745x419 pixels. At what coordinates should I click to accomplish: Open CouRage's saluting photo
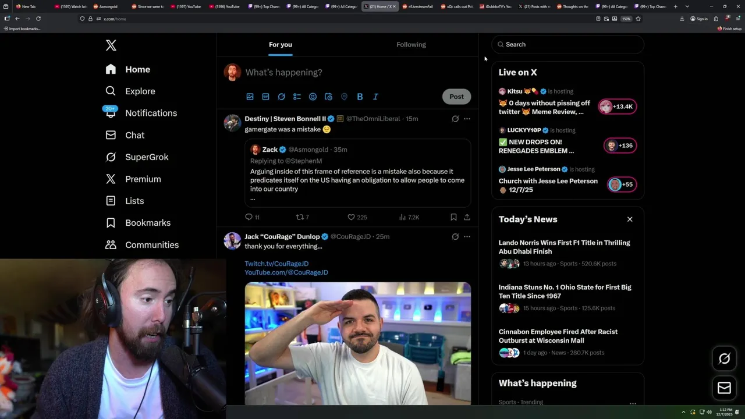357,343
